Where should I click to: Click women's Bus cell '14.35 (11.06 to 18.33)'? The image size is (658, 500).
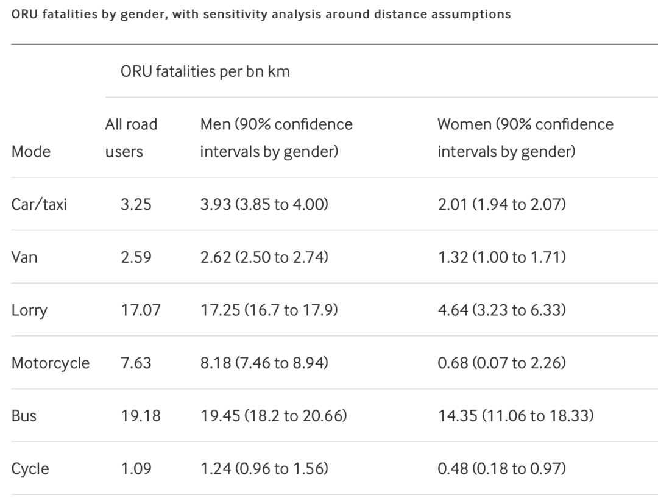coord(515,416)
